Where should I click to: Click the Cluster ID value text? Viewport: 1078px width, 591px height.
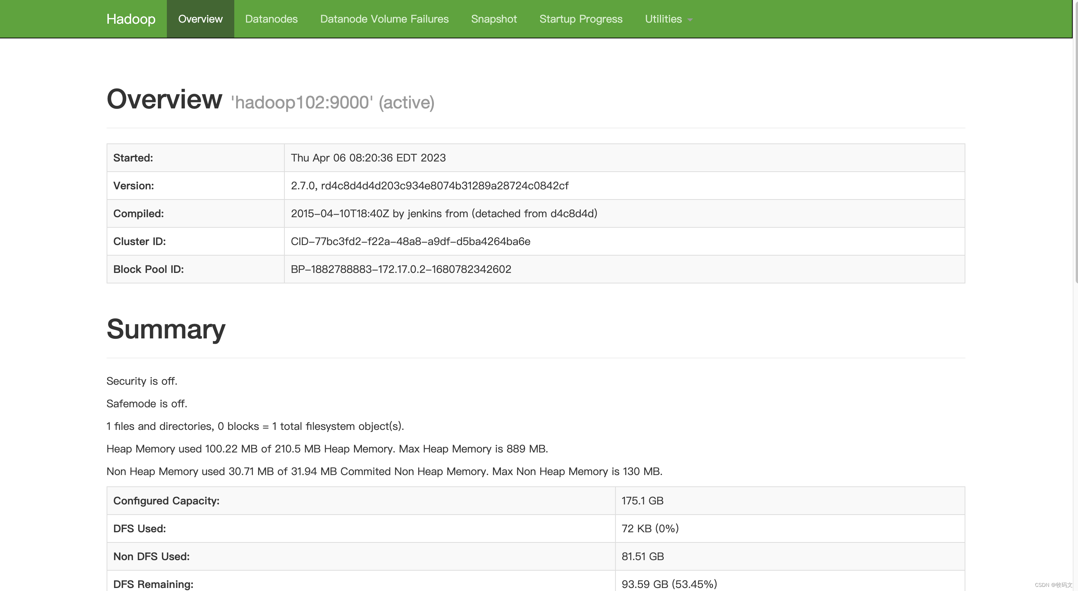pyautogui.click(x=410, y=241)
